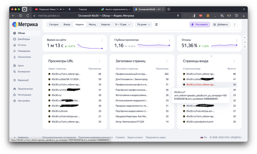Open Настройки settings in the sidebar

point(23,100)
